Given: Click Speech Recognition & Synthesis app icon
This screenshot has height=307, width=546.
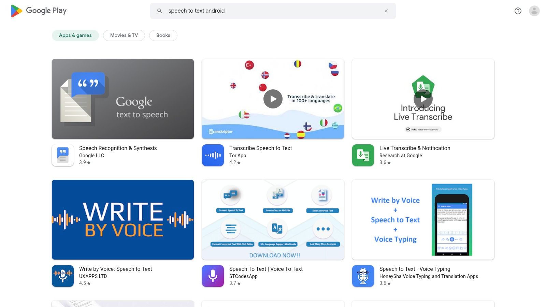Looking at the screenshot, I should 63,155.
